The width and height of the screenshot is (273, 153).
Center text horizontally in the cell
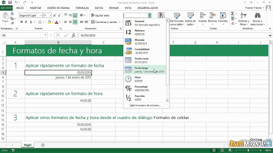[x=70, y=22]
